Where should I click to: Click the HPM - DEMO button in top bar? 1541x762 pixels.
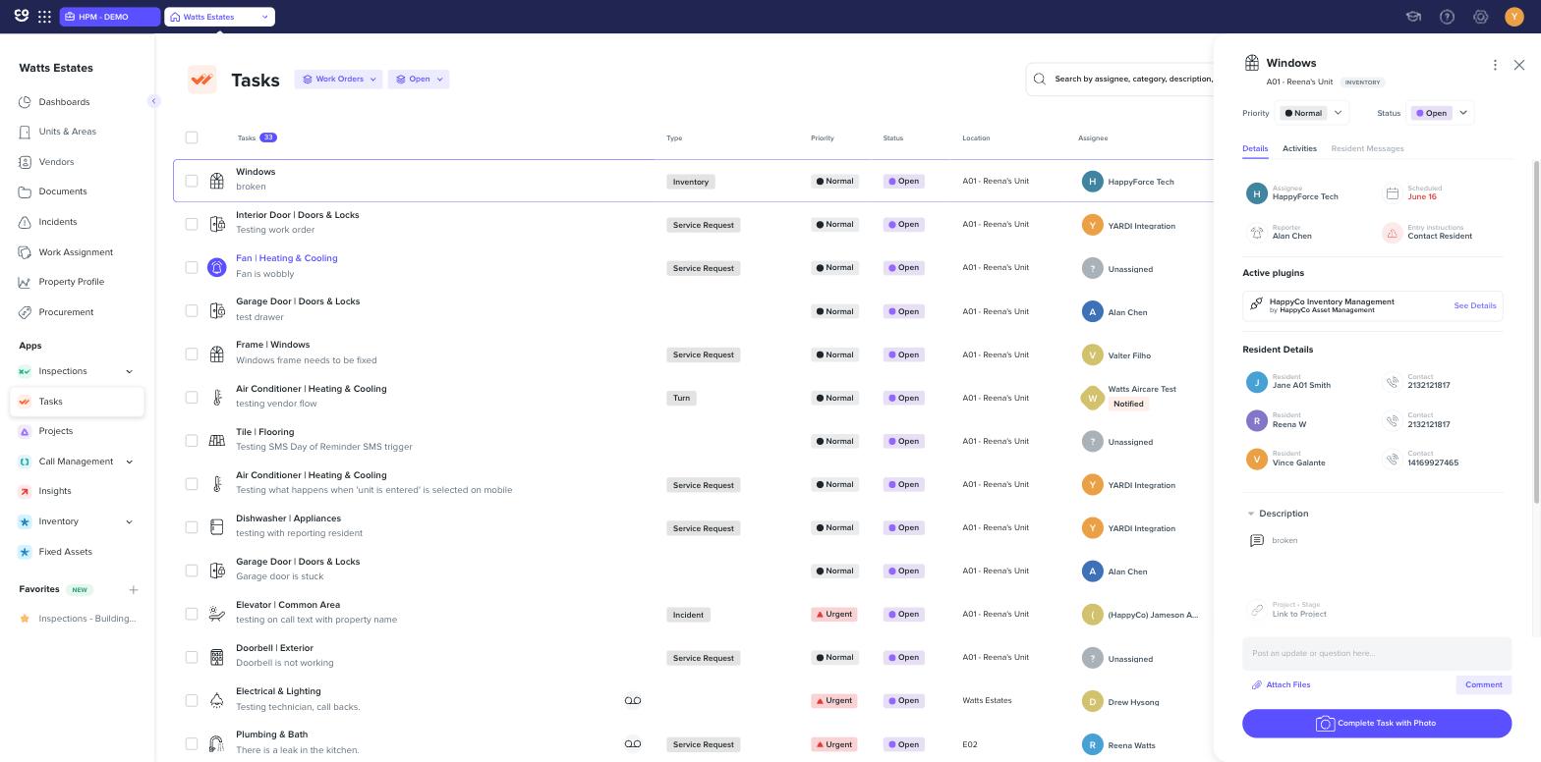(x=109, y=17)
